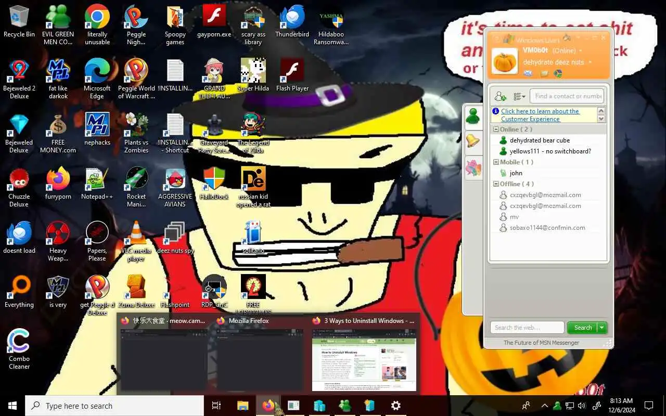Open the Microsoft Edge desktop shortcut

click(97, 79)
